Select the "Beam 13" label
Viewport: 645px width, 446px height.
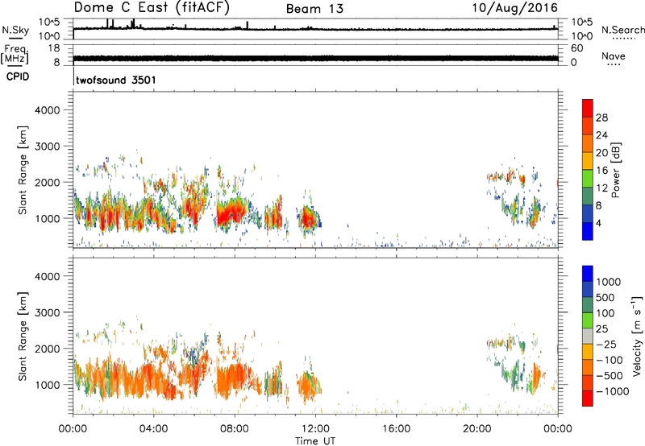point(314,9)
